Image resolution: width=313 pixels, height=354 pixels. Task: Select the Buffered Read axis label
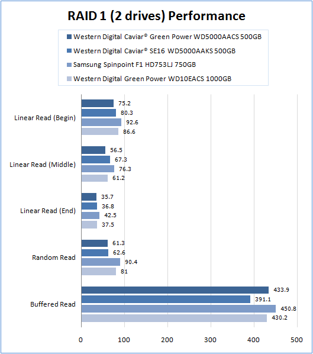tap(53, 304)
